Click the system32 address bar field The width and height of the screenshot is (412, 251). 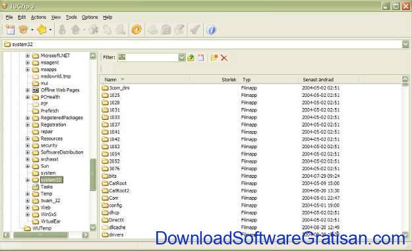point(202,44)
